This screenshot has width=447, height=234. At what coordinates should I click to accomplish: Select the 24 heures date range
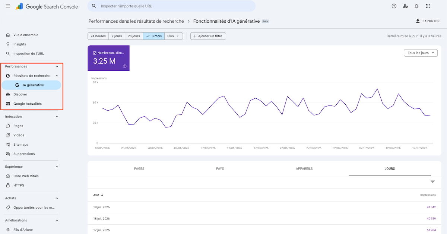click(x=98, y=36)
